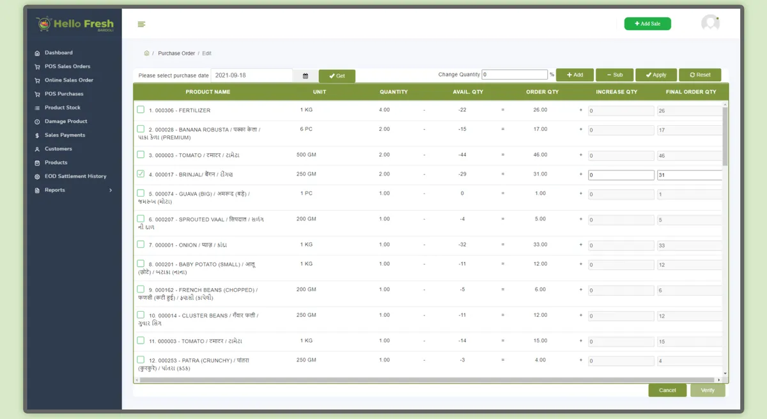767x419 pixels.
Task: Uncheck the BRINJAL row checkbox
Action: (141, 174)
